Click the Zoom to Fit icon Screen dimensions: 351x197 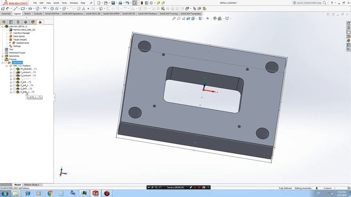pyautogui.click(x=174, y=19)
